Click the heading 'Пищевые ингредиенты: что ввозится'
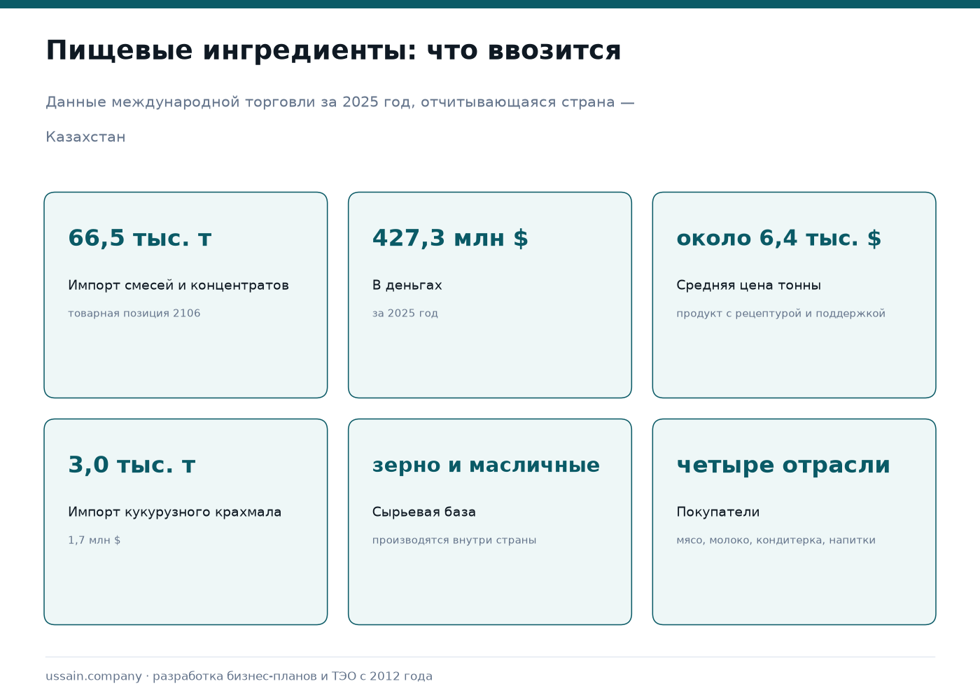This screenshot has width=980, height=700. [333, 50]
